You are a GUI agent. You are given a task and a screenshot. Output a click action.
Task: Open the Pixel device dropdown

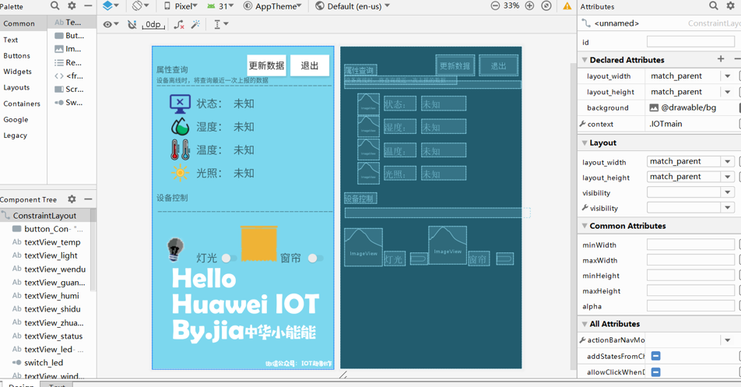click(x=181, y=6)
